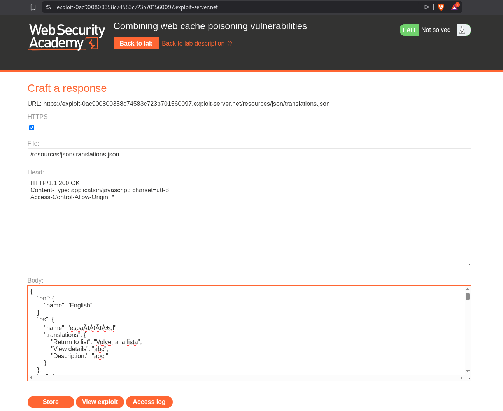Viewport: 503px width, 411px height.
Task: Click the lab flask status icon
Action: point(462,30)
